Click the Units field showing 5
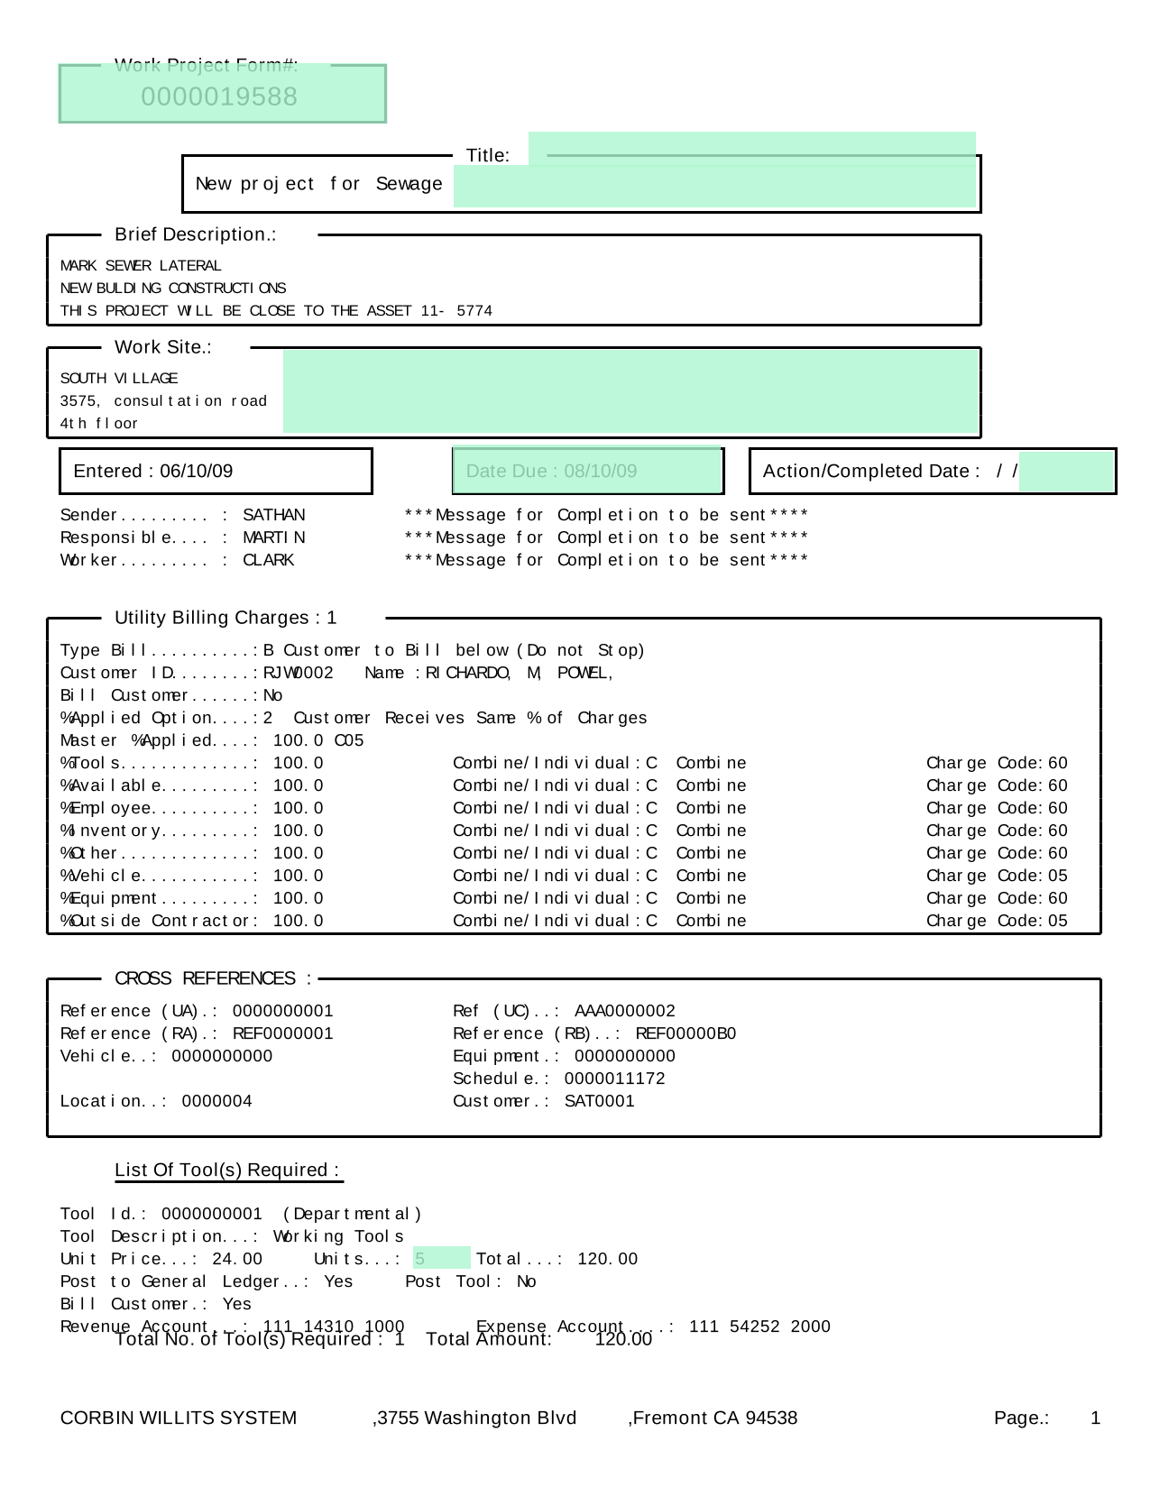Image resolution: width=1150 pixels, height=1487 pixels. pyautogui.click(x=442, y=1258)
